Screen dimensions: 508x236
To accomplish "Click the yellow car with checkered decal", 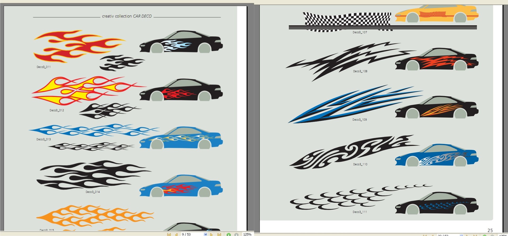I will (437, 13).
